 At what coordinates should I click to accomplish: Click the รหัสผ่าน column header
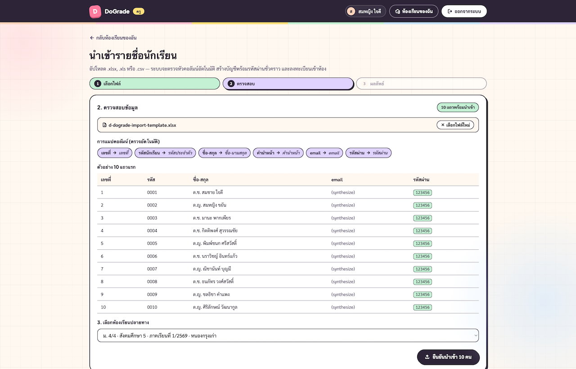[x=421, y=180]
